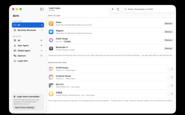This screenshot has width=185, height=115.
Task: Click the 闪电说 lightning app icon
Action: point(51,94)
